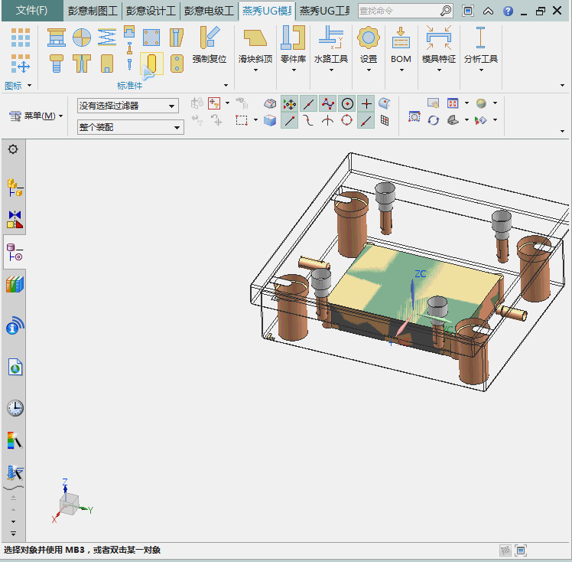Open the 文件(F) file menu

(31, 11)
